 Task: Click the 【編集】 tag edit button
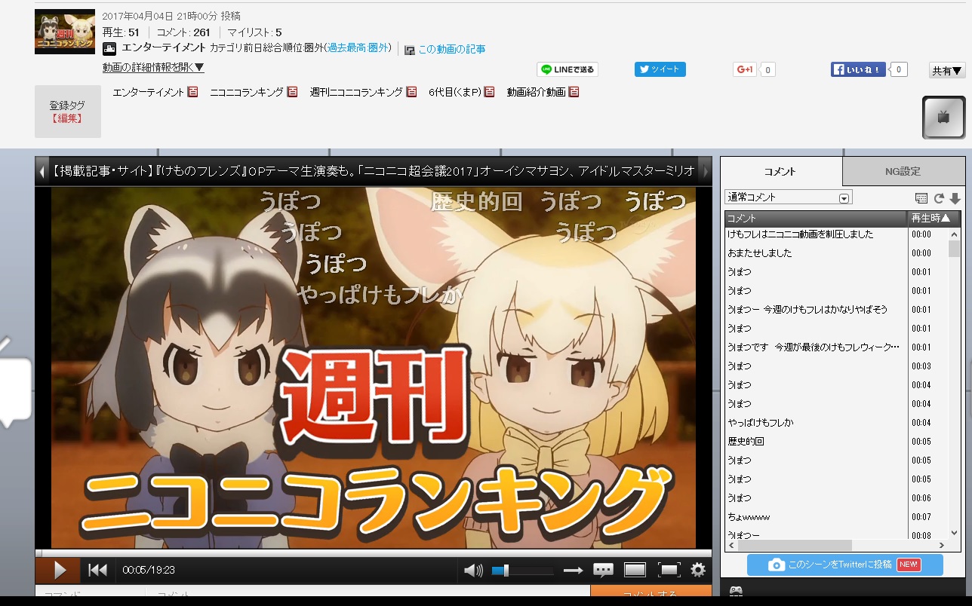[x=68, y=118]
